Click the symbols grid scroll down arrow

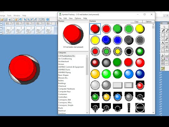pos(153,113)
